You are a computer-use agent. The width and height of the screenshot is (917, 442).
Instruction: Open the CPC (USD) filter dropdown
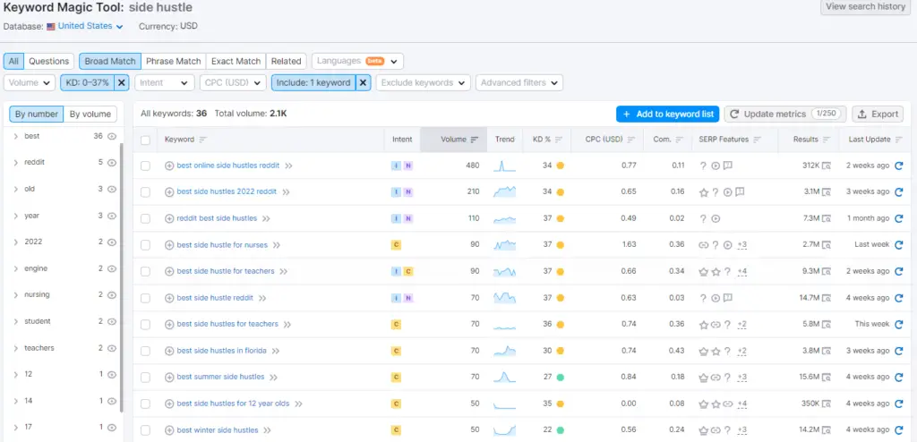(233, 82)
